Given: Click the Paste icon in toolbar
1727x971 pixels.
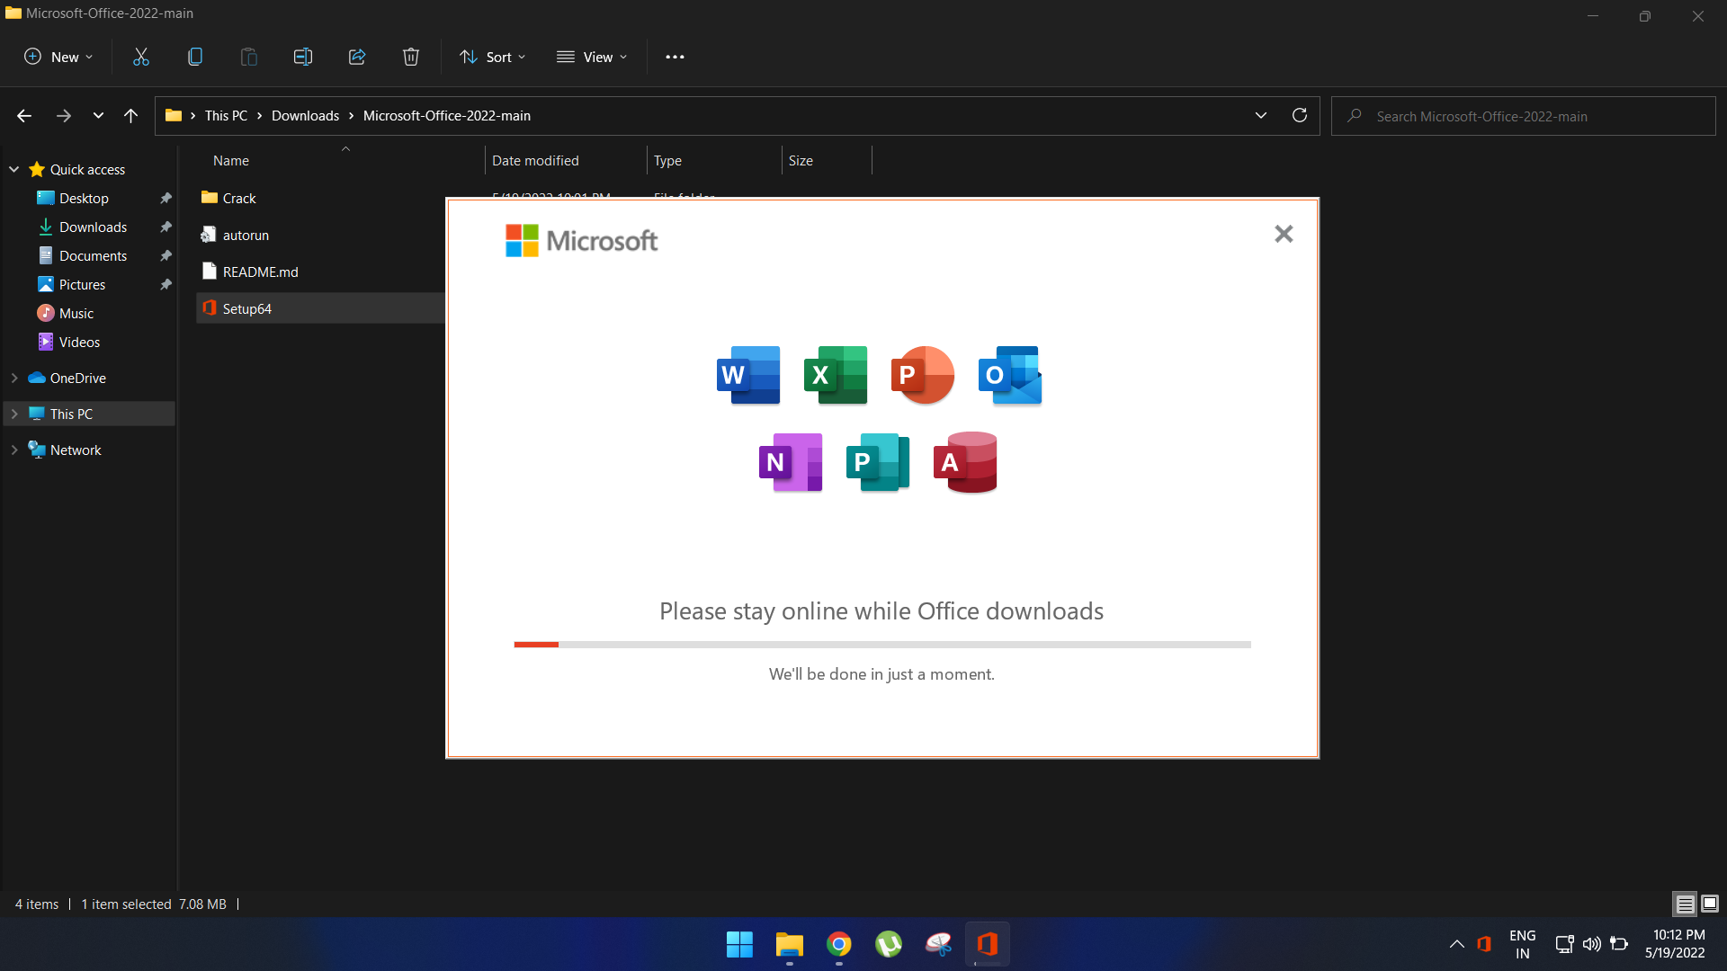Looking at the screenshot, I should tap(249, 57).
